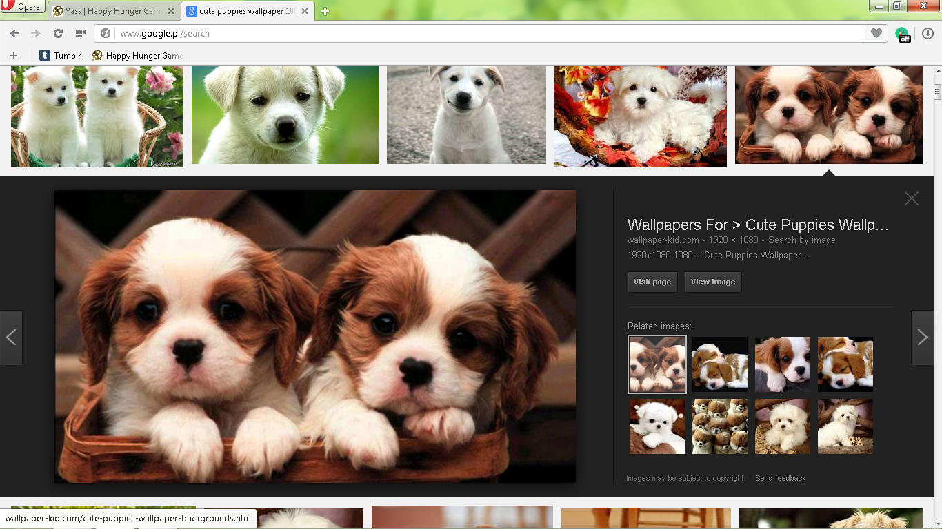Click the scrollbar up arrow
The width and height of the screenshot is (942, 529).
[938, 71]
